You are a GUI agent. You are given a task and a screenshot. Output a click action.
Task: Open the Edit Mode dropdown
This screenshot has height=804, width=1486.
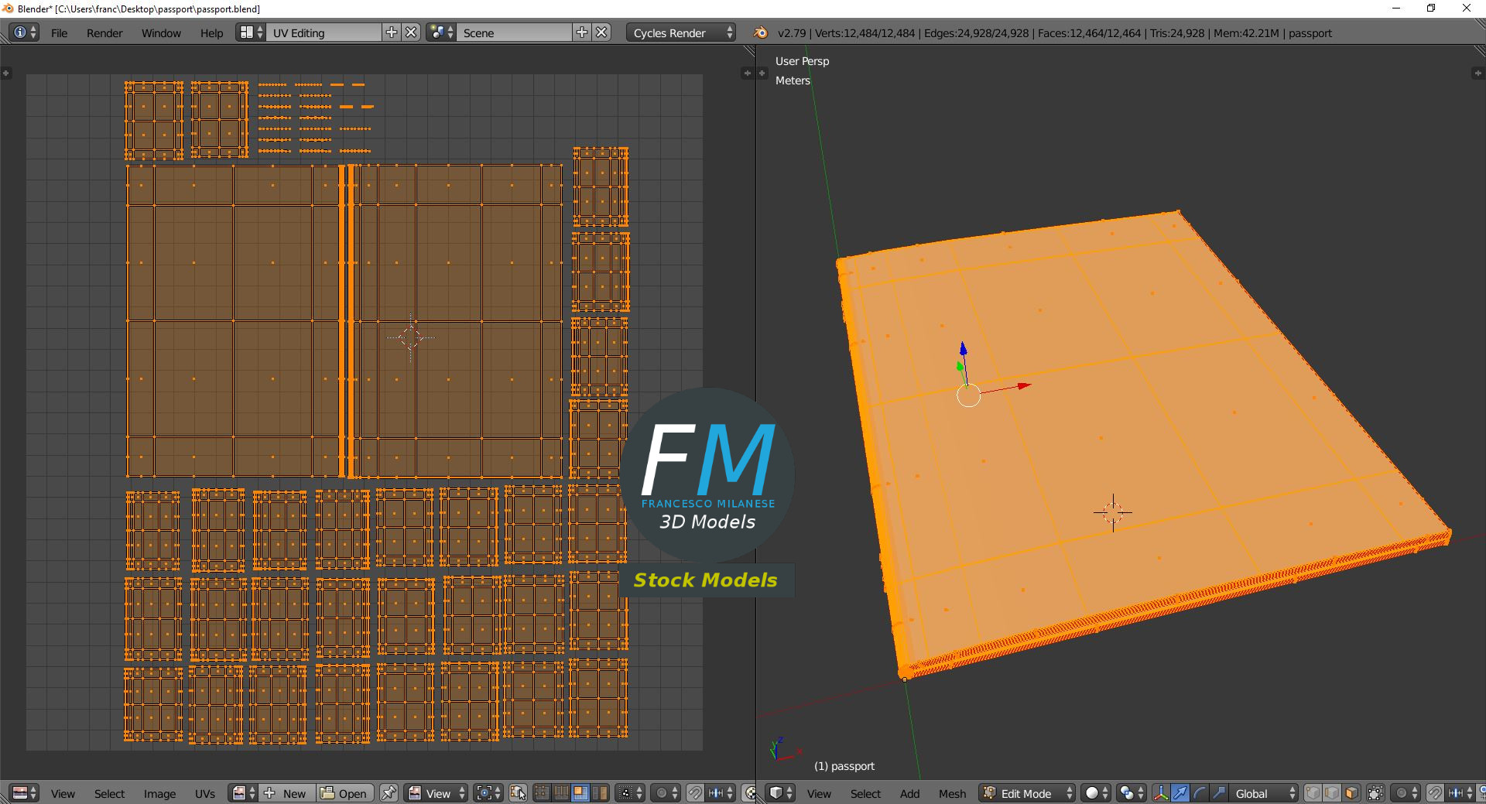coord(1028,793)
